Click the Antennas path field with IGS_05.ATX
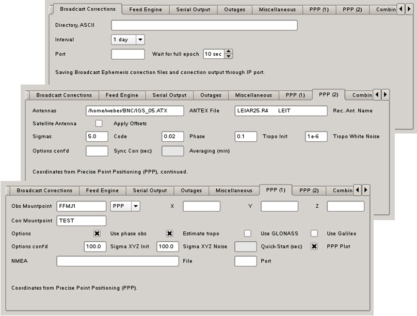The width and height of the screenshot is (417, 316). tap(134, 111)
